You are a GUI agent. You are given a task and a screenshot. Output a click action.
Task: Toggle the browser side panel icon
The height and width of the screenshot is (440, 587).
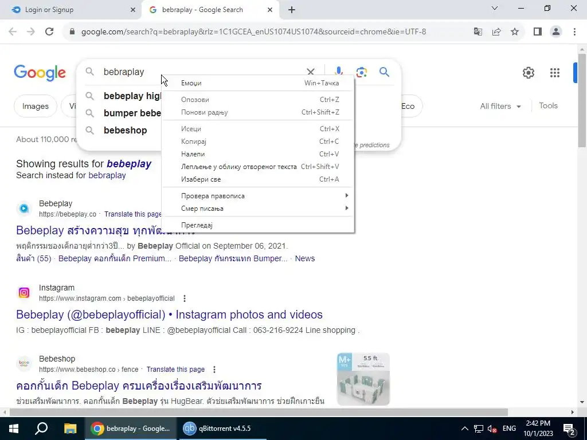tap(538, 32)
